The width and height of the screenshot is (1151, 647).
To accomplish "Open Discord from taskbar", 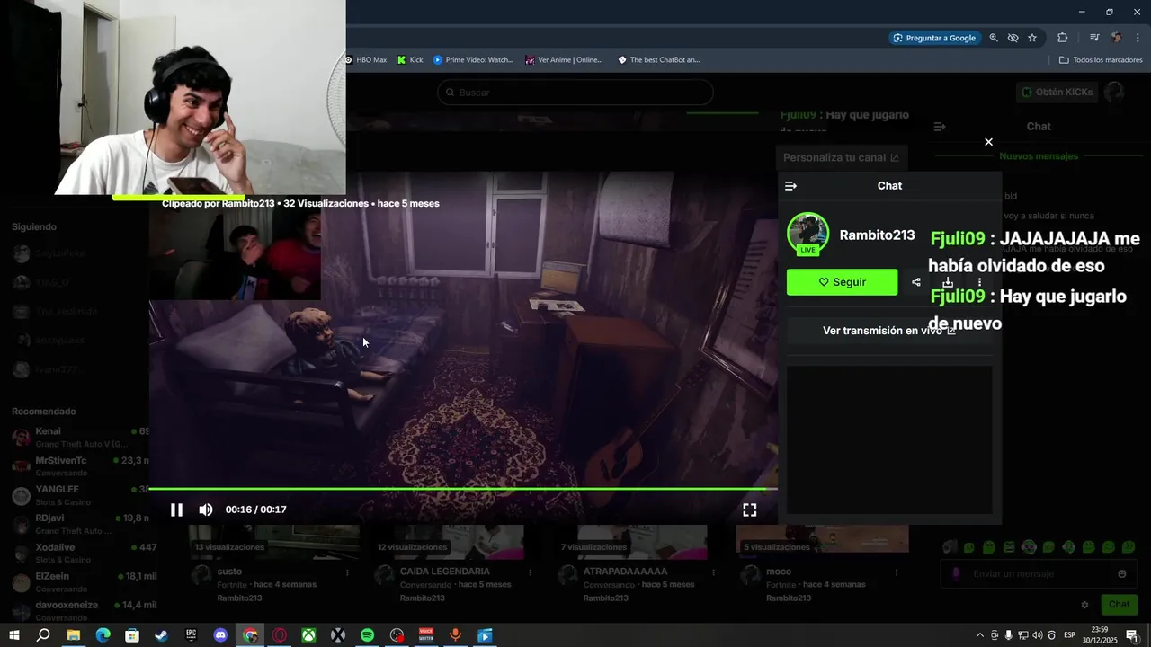I will point(220,635).
